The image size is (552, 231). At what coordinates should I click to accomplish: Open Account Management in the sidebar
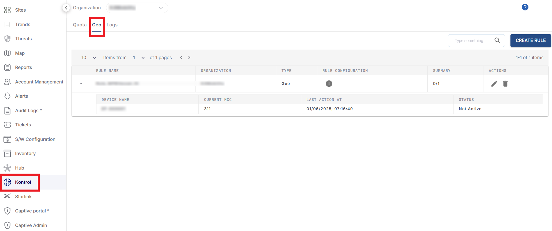point(39,82)
